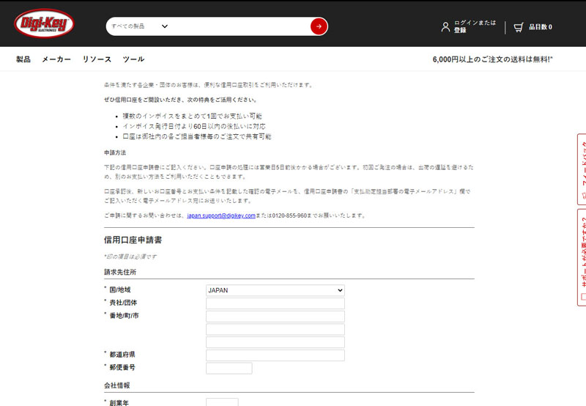
Task: Open the メーカー menu
Action: click(56, 59)
